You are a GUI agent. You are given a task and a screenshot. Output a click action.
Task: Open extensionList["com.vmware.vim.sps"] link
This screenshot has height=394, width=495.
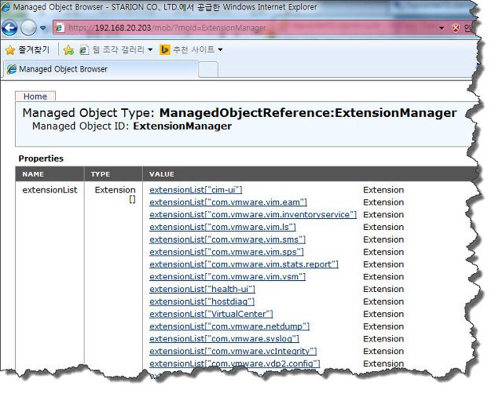[x=226, y=252]
